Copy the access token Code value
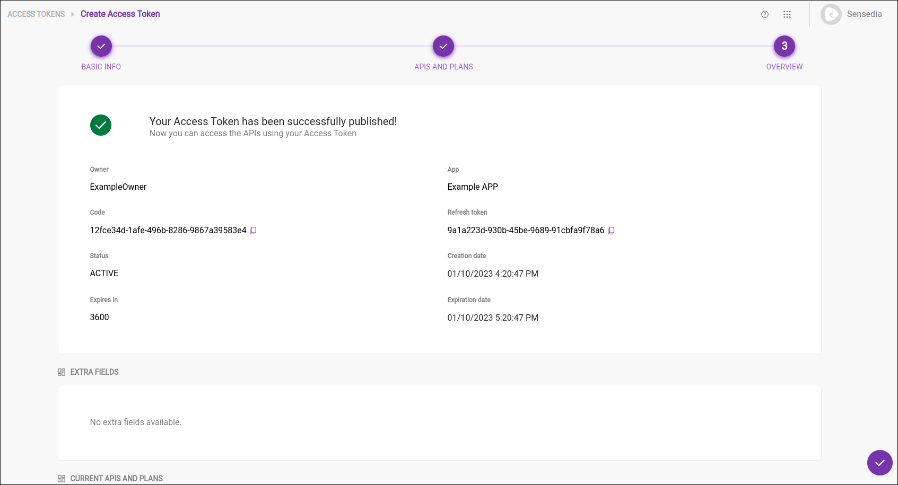The image size is (898, 485). click(254, 230)
